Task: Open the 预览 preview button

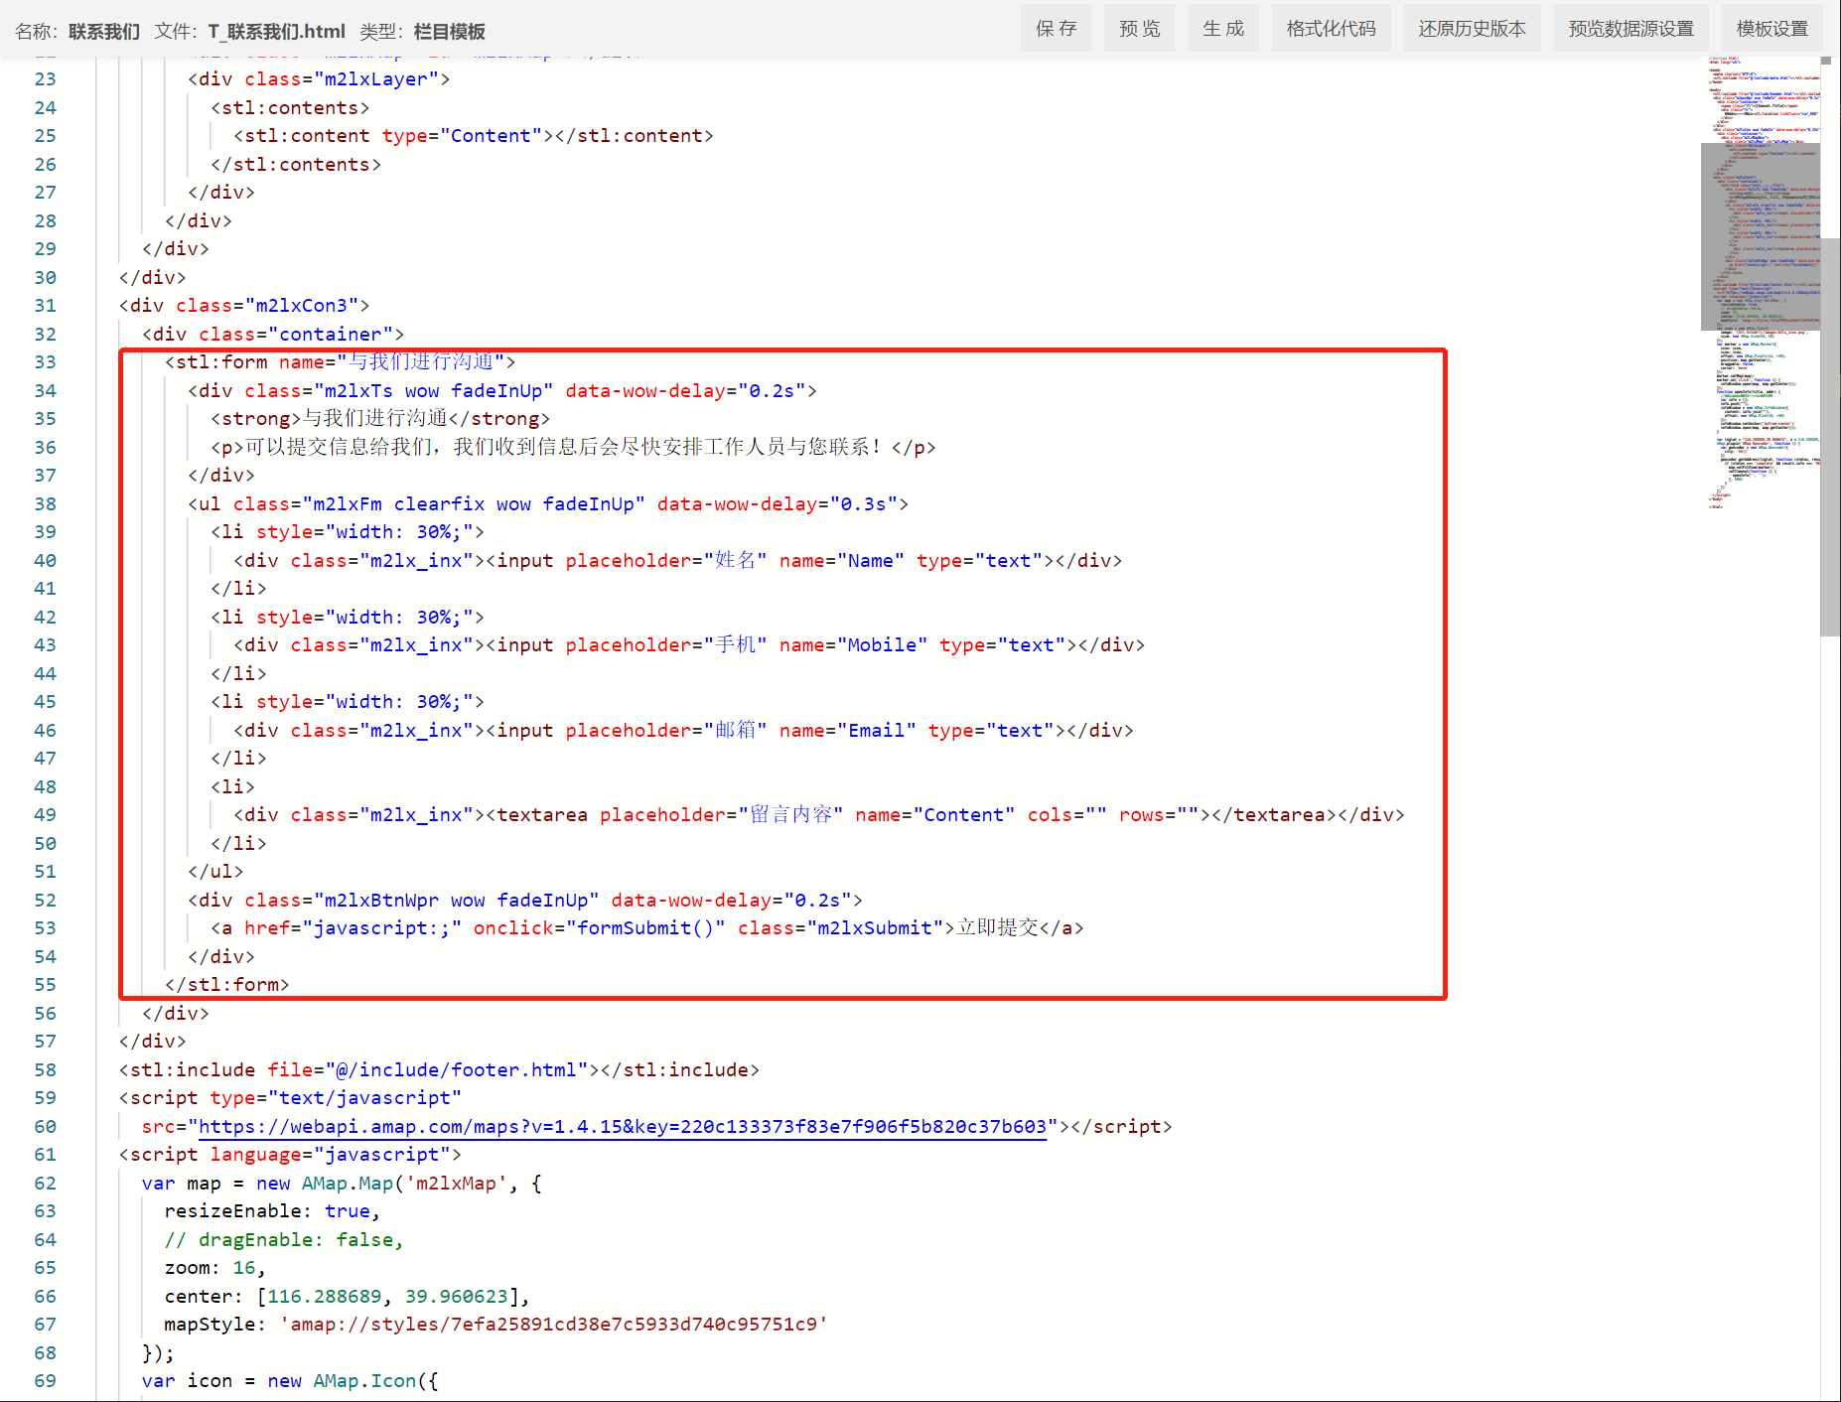Action: click(1139, 29)
